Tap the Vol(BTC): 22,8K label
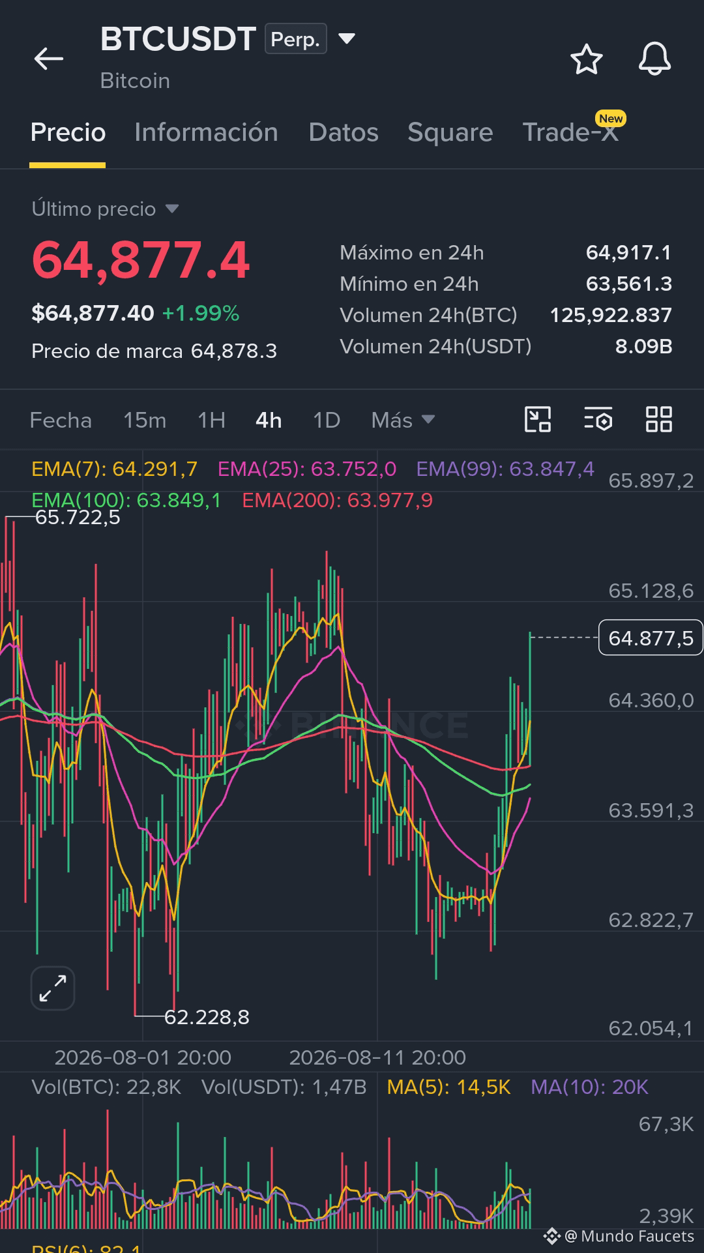The image size is (704, 1253). 106,1087
